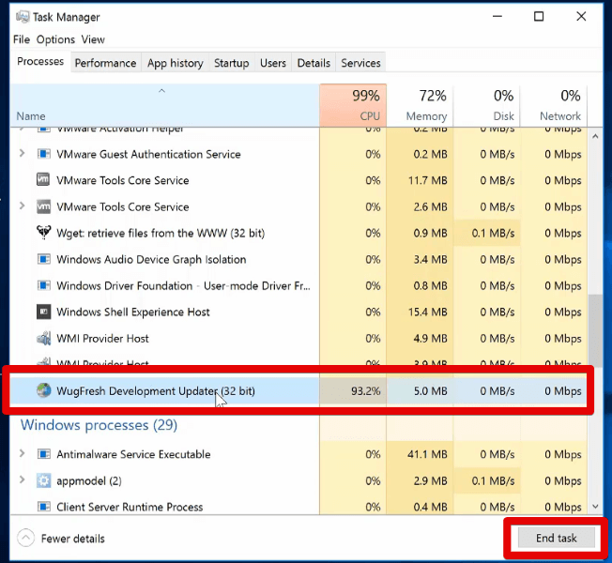
Task: Click the Antimalware Service Executable icon
Action: click(44, 454)
